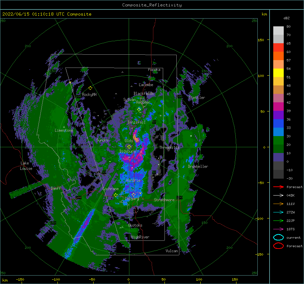Image resolution: width=304 pixels, height=284 pixels.
Task: Click the 18TS legend text
Action: click(290, 229)
